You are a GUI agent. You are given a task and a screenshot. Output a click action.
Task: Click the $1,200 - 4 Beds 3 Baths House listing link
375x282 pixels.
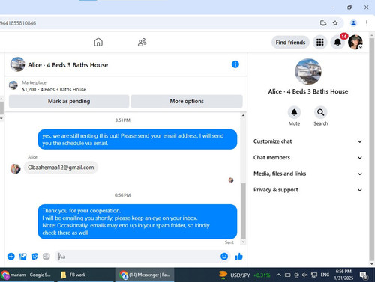[54, 90]
